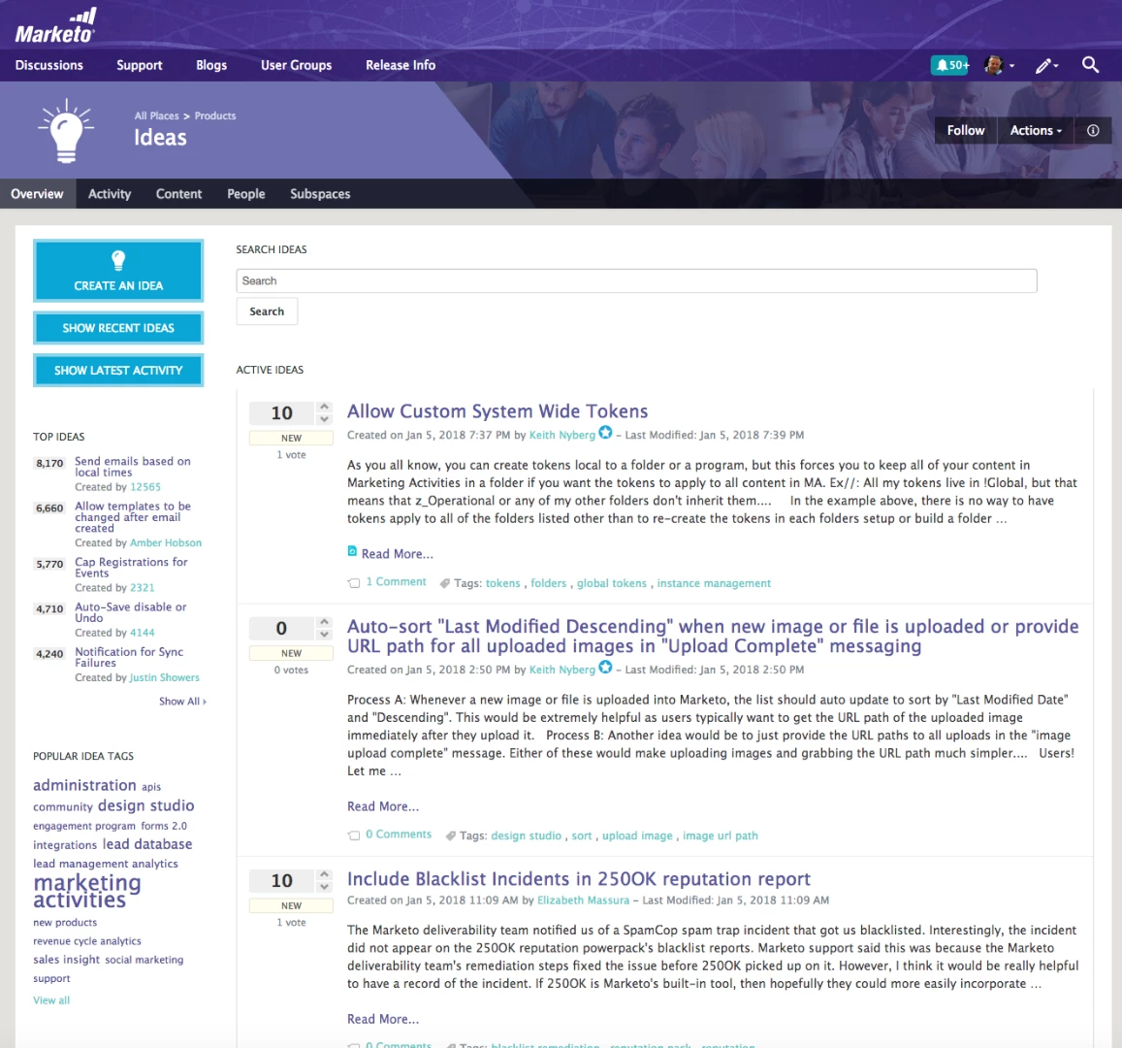Click the magnifier search icon in header
Viewport: 1122px width, 1048px height.
1090,64
